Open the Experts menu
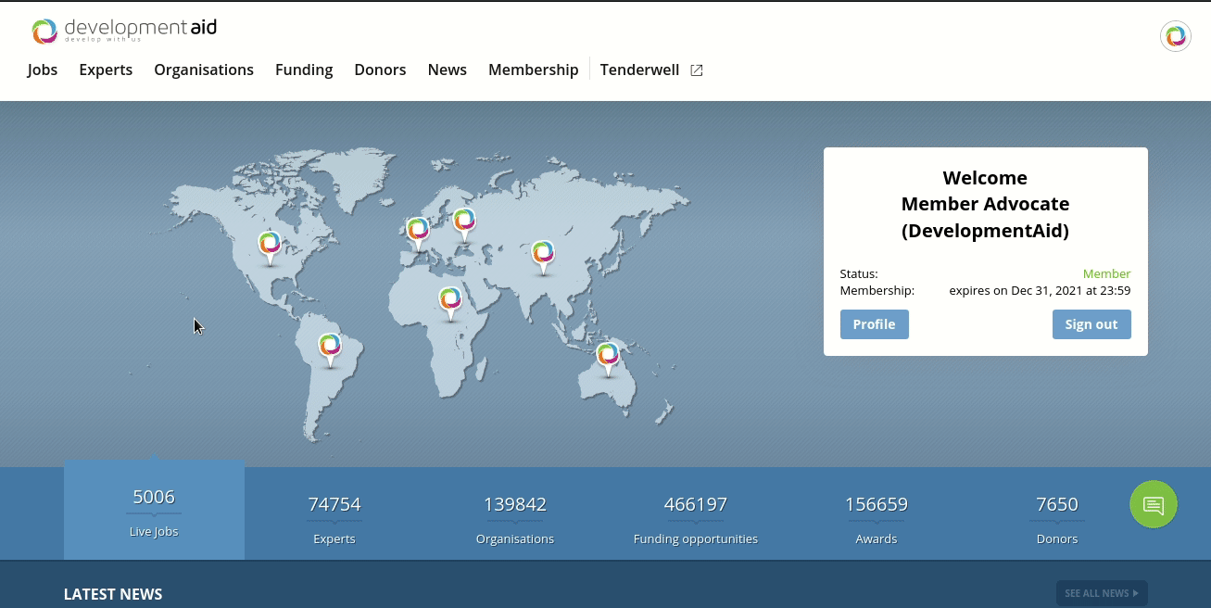The width and height of the screenshot is (1211, 608). pyautogui.click(x=106, y=70)
